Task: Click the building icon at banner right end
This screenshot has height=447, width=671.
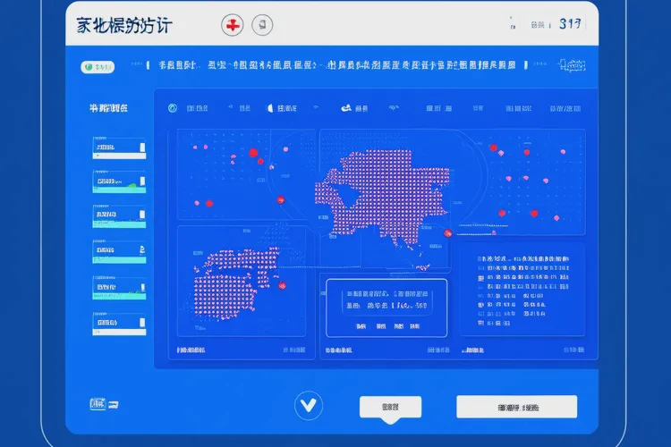Action: click(571, 65)
